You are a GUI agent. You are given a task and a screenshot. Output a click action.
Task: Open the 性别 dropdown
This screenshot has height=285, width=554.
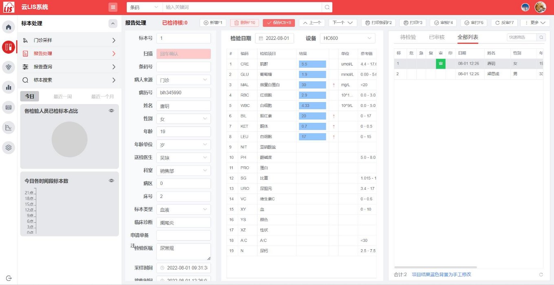tap(184, 119)
